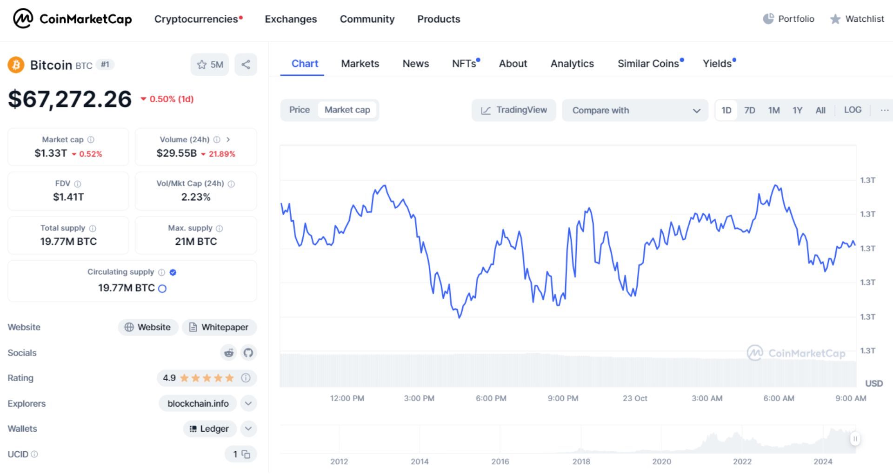Screen dimensions: 893x474
Task: Open the Compare with dropdown
Action: tap(635, 110)
